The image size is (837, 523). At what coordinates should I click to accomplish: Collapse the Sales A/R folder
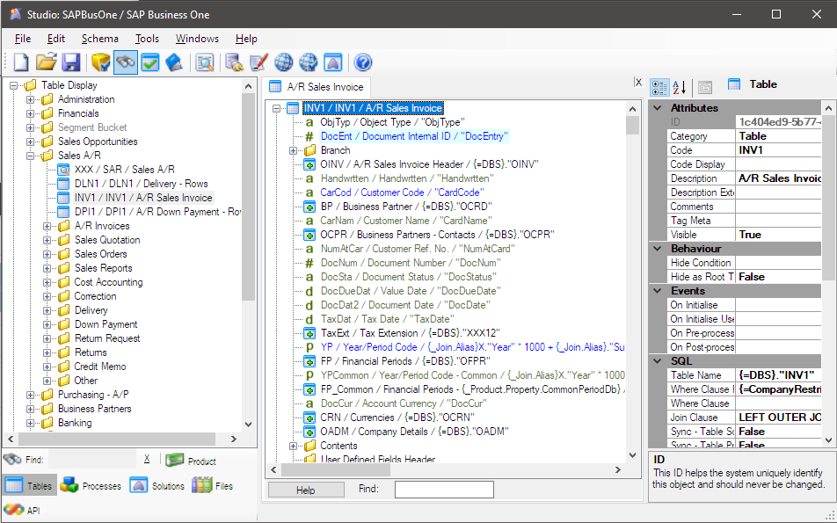31,156
